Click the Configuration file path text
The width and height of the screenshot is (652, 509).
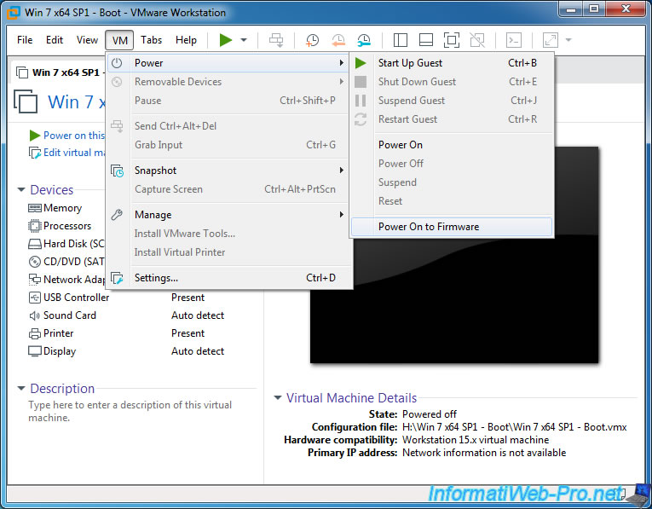coord(515,427)
